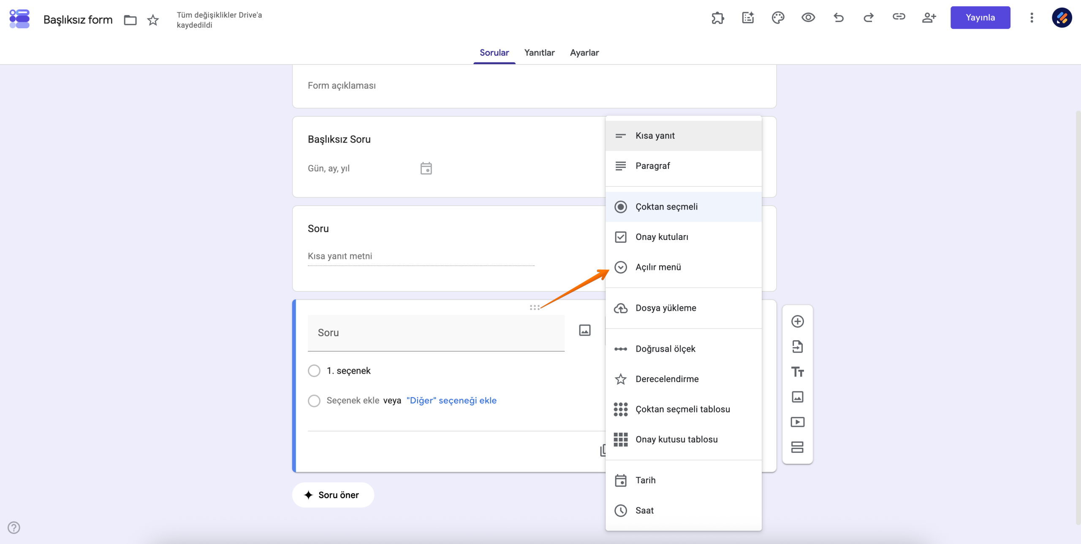Open the help question mark icon
The image size is (1081, 544).
coord(14,528)
